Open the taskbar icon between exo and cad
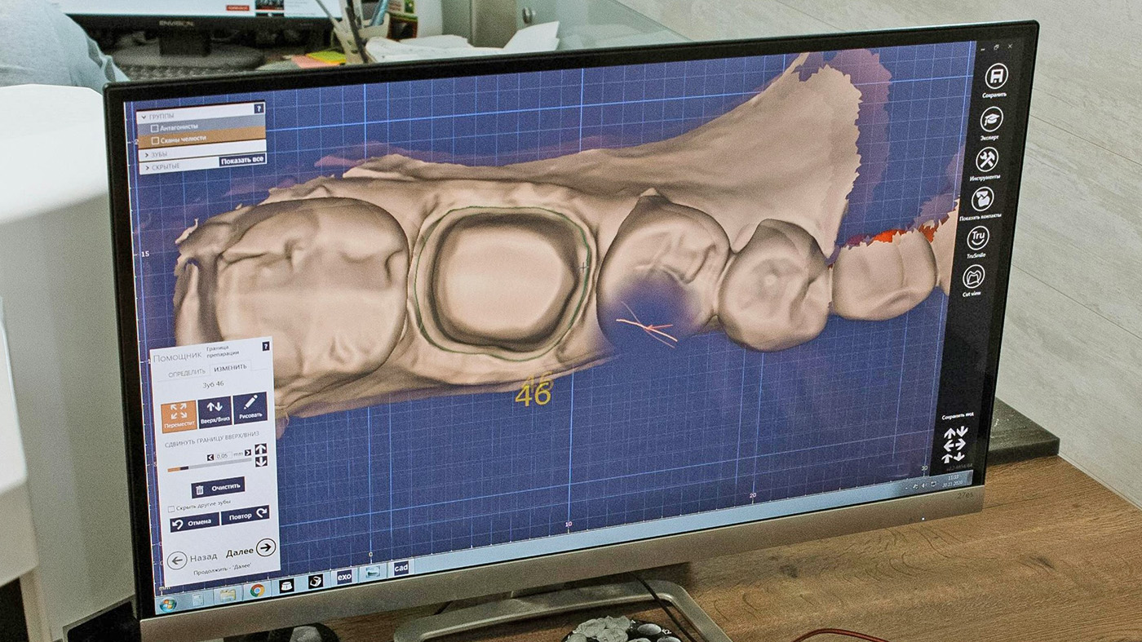The width and height of the screenshot is (1142, 642). 373,572
